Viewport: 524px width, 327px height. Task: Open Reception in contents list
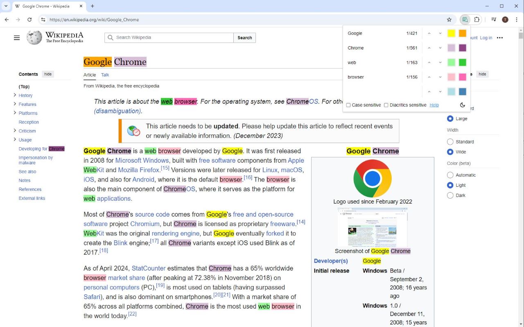click(x=29, y=122)
